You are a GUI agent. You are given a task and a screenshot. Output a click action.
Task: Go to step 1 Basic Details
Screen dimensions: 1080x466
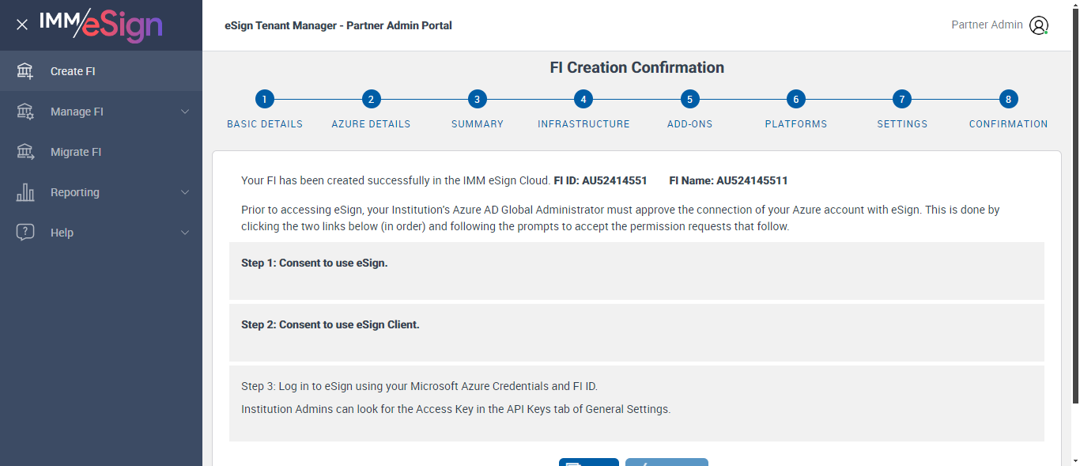265,100
